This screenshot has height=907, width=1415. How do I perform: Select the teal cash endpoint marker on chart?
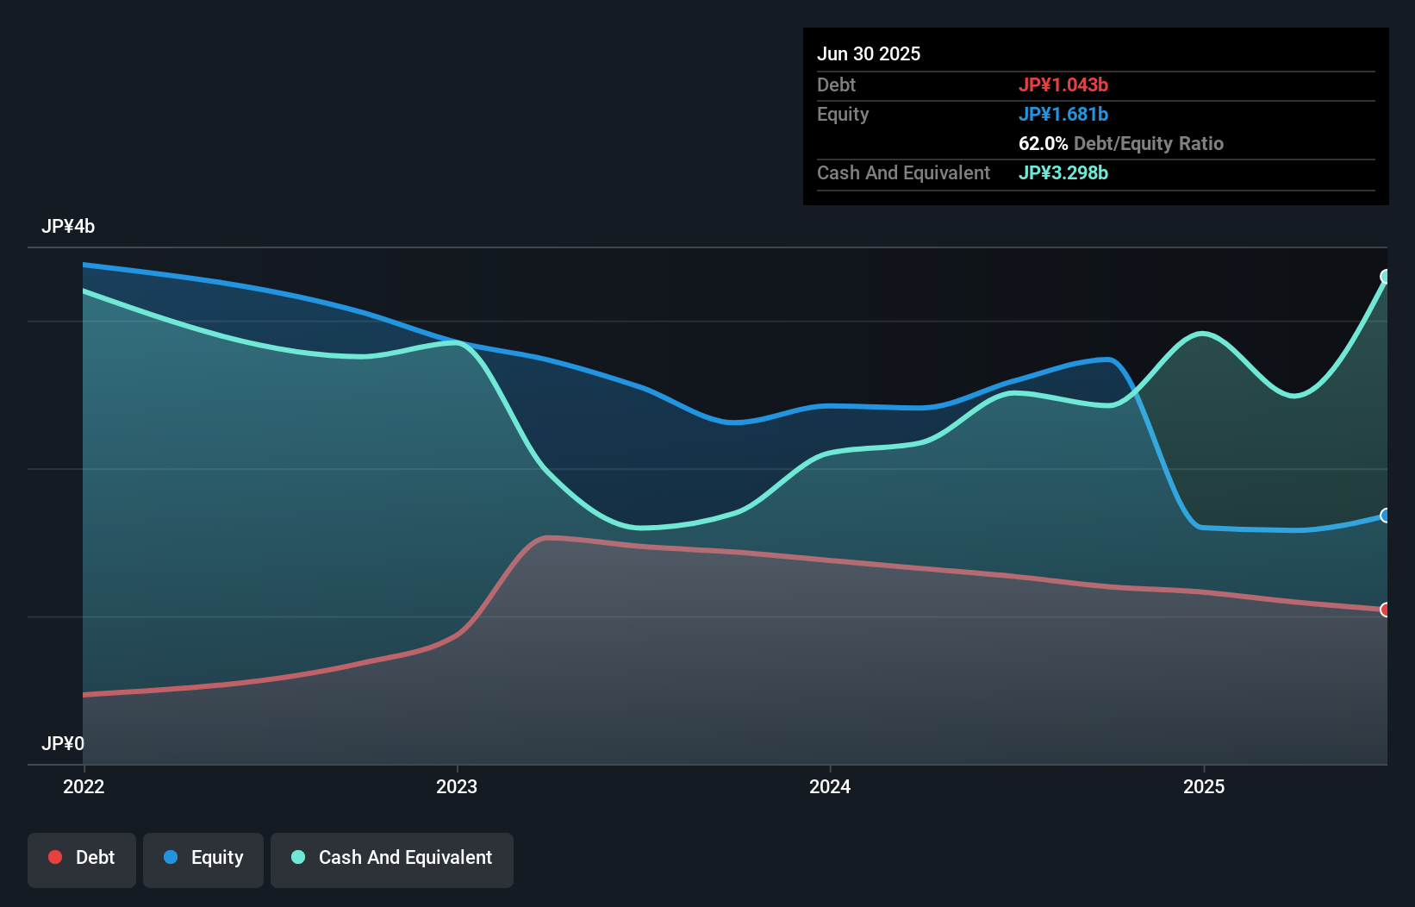coord(1386,277)
